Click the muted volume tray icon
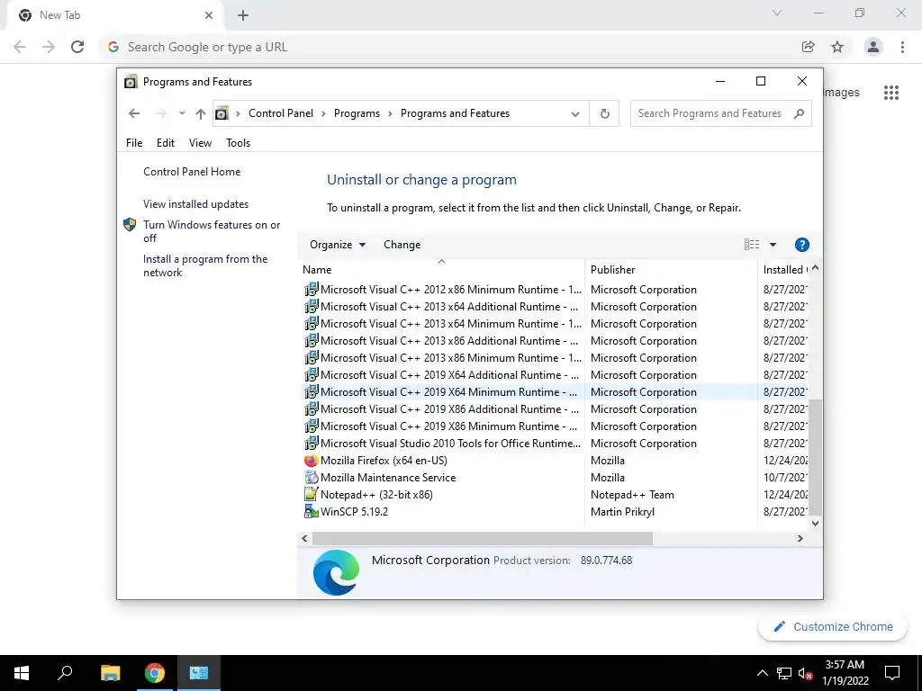The width and height of the screenshot is (922, 691). pos(806,673)
